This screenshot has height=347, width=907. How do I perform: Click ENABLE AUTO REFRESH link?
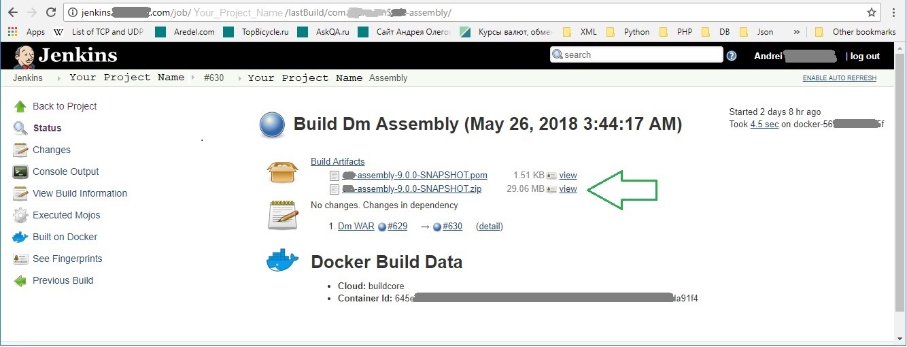click(x=839, y=78)
